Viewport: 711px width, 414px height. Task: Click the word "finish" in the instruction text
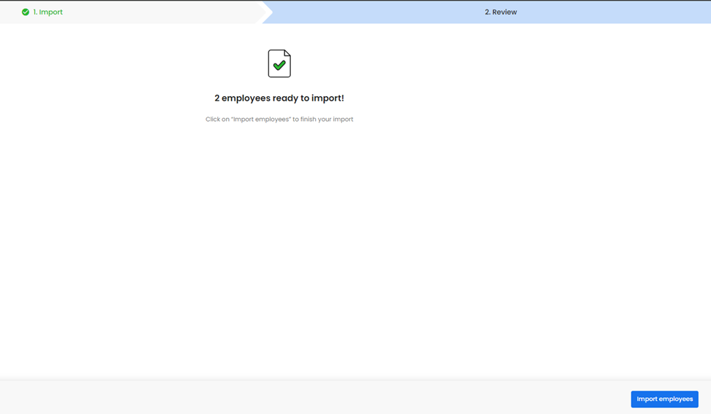[310, 120]
